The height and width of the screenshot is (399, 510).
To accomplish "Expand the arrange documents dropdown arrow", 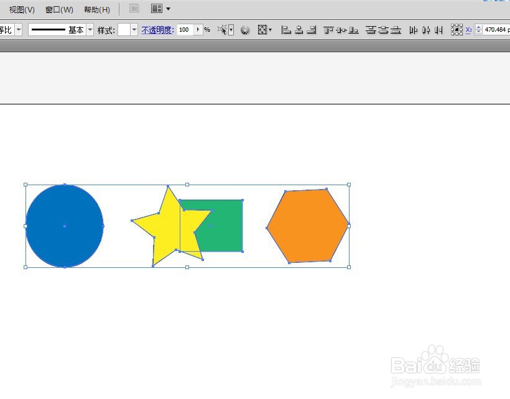I will [x=168, y=9].
